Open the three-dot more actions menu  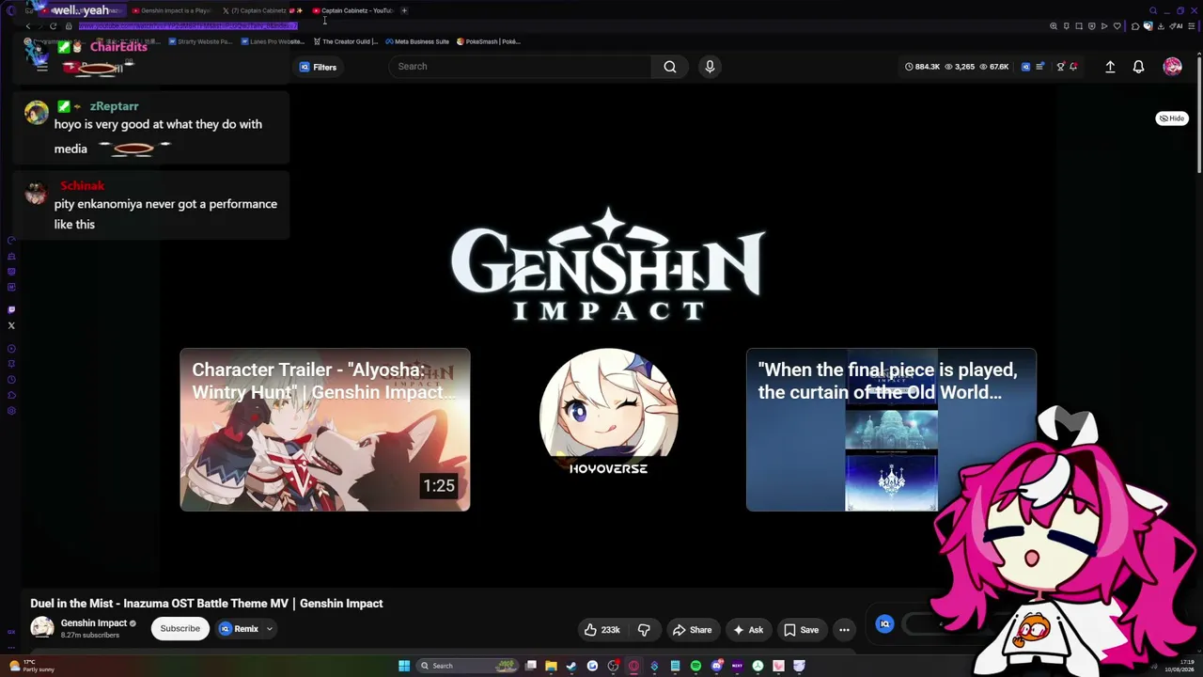click(x=844, y=630)
